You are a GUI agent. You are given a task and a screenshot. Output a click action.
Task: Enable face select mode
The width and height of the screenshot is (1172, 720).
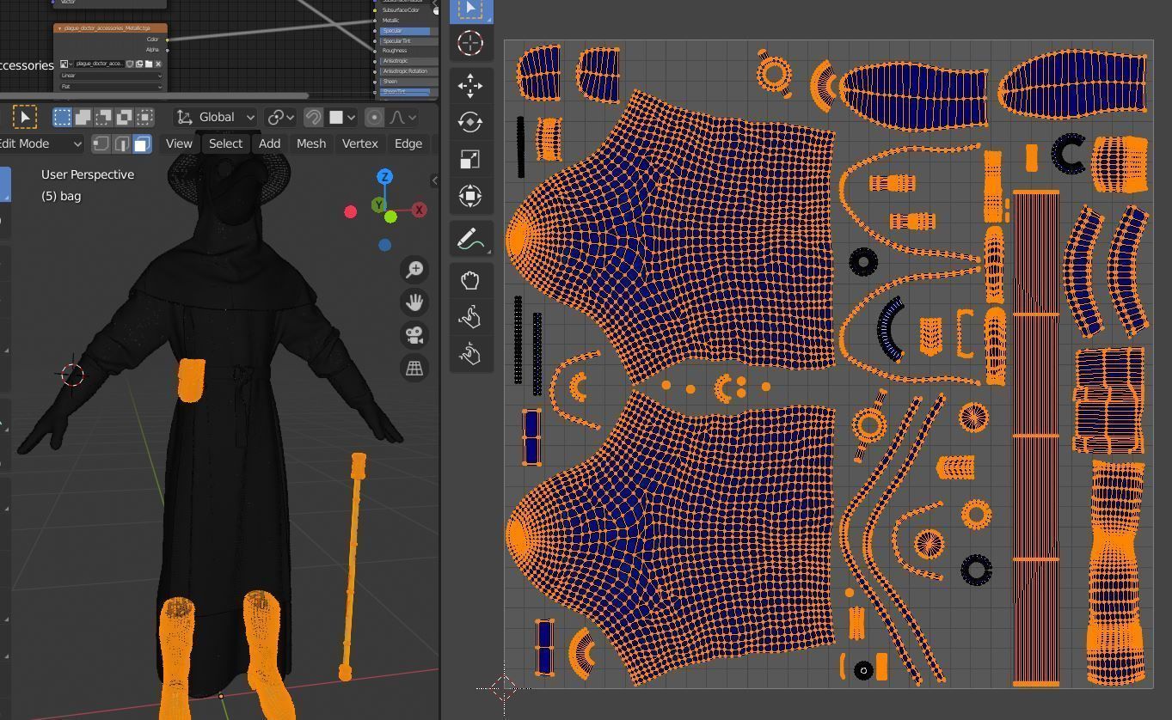pyautogui.click(x=142, y=143)
